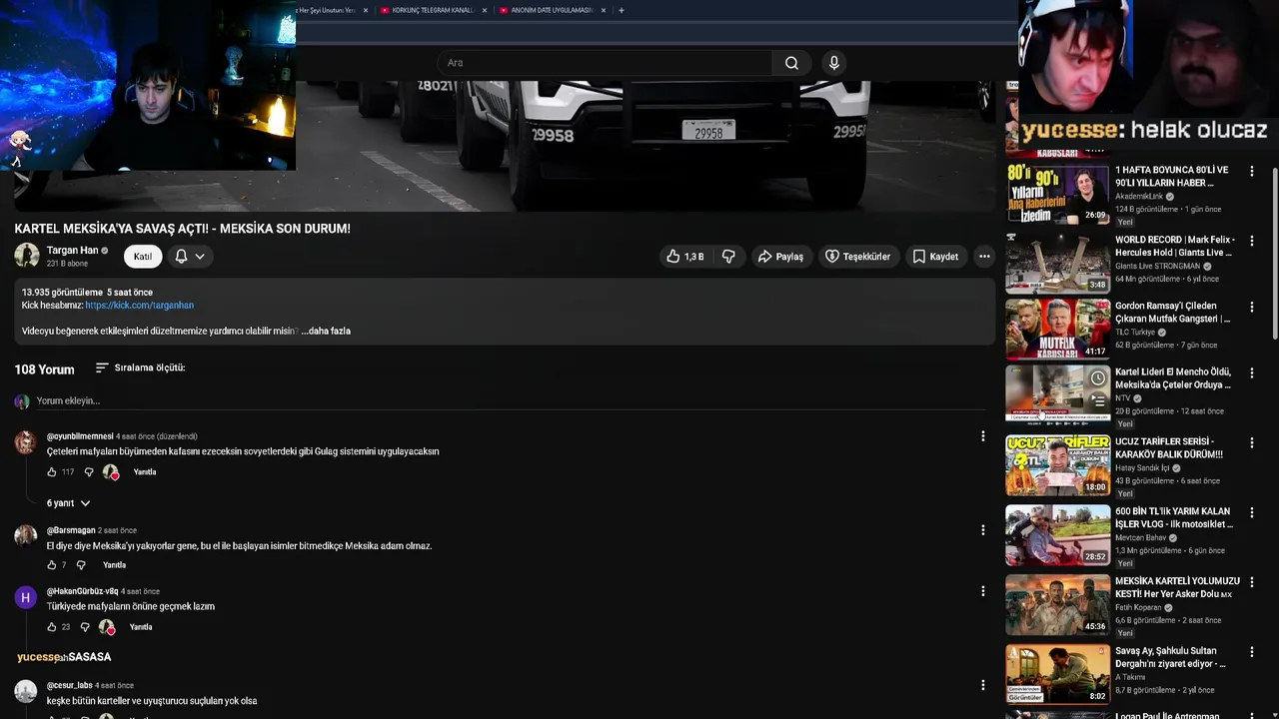The width and height of the screenshot is (1279, 719).
Task: Open menu for UCUZ TARİFLER SERİSİ video
Action: pyautogui.click(x=1251, y=442)
